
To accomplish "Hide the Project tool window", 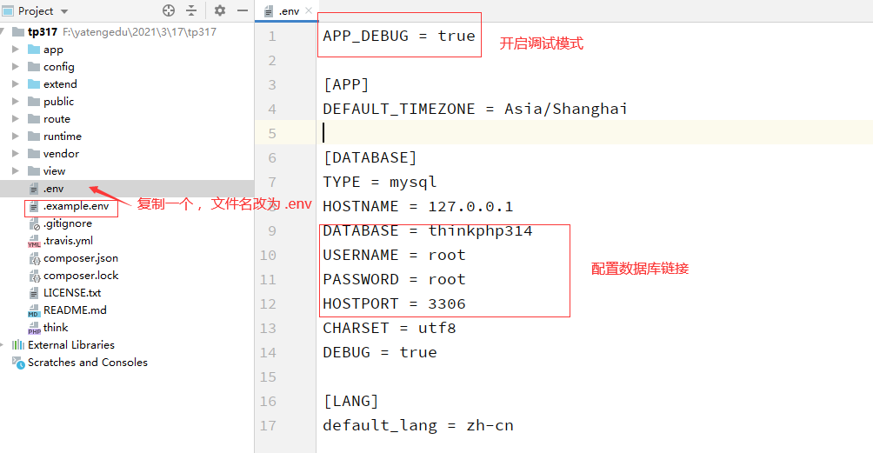I will pos(240,10).
